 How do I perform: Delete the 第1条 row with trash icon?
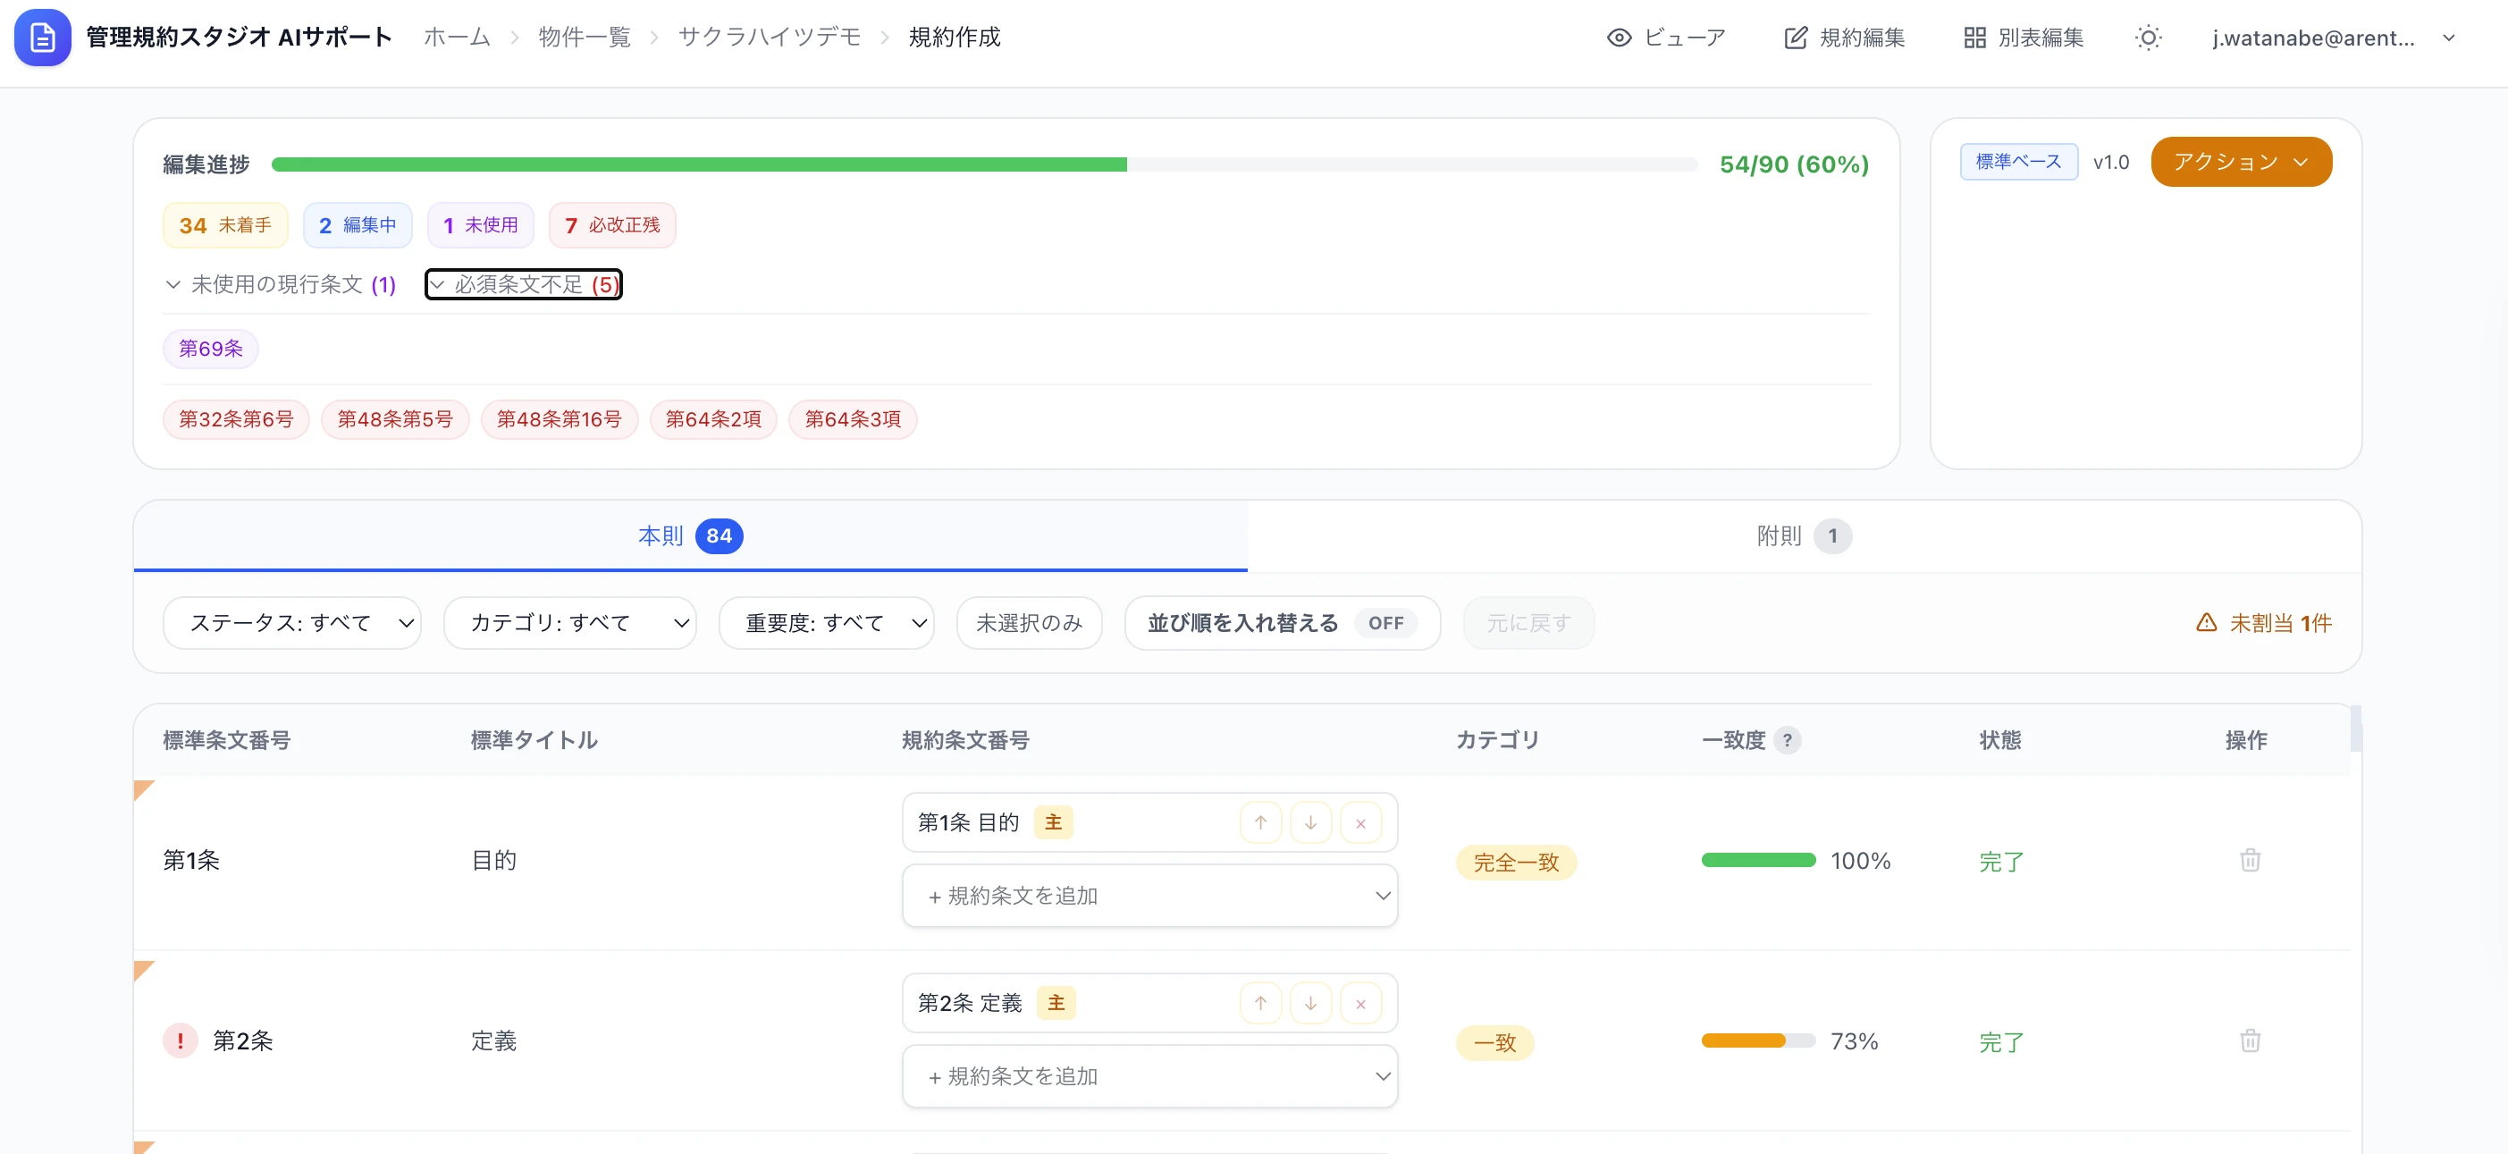[2250, 860]
